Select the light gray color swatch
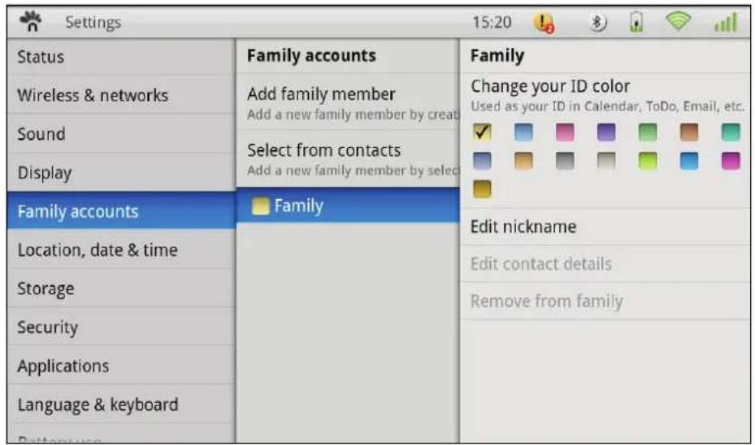Image resolution: width=755 pixels, height=445 pixels. [x=606, y=161]
